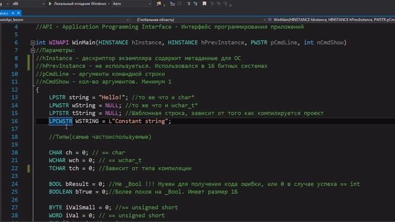This screenshot has width=395, height=222.
Task: Click the BOOLEAN type on line 25
Action: (60, 192)
